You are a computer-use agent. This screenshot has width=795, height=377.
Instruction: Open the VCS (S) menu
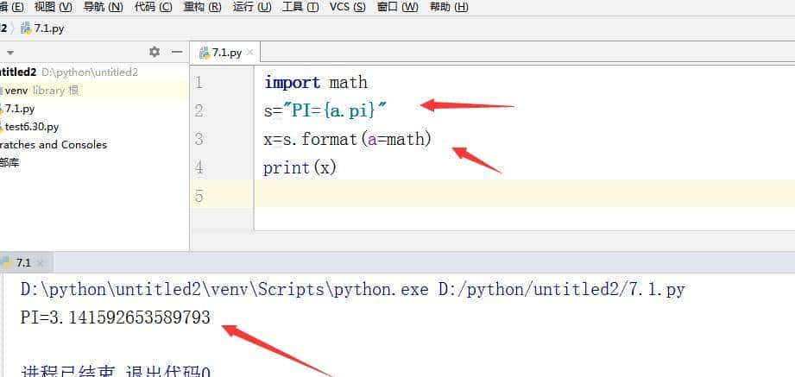[347, 7]
